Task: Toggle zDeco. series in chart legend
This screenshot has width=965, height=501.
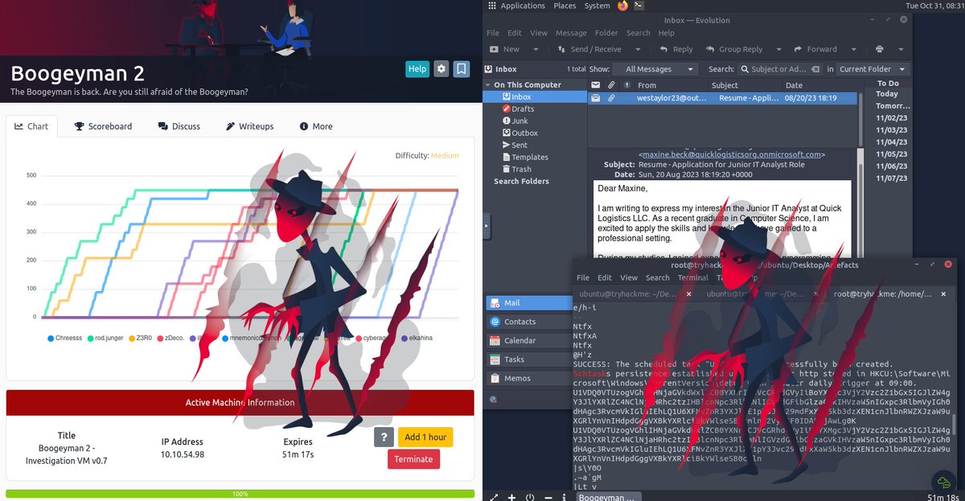Action: (172, 338)
